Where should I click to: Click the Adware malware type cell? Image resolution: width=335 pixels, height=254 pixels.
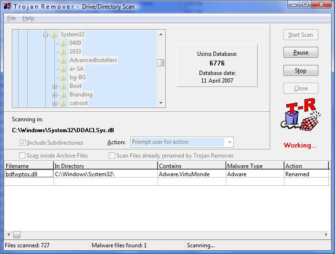click(x=255, y=174)
